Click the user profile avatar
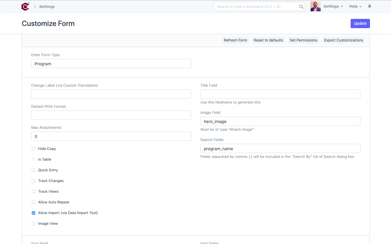The image size is (391, 244). (316, 6)
